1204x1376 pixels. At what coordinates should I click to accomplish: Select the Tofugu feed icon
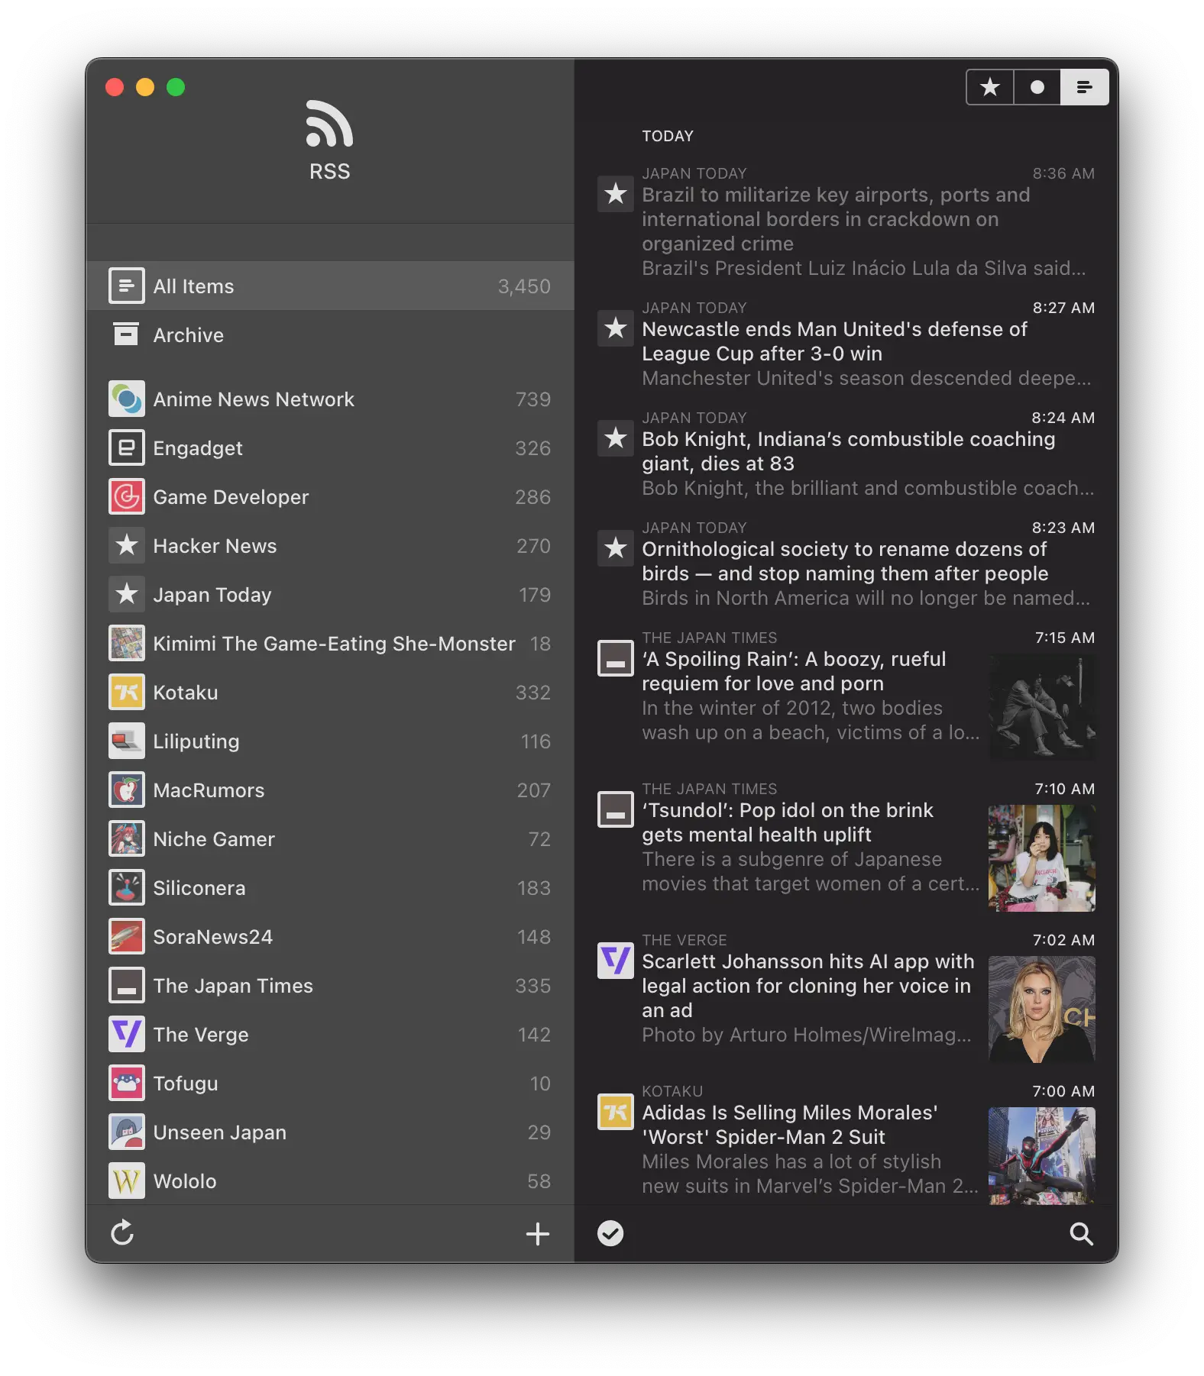(127, 1083)
